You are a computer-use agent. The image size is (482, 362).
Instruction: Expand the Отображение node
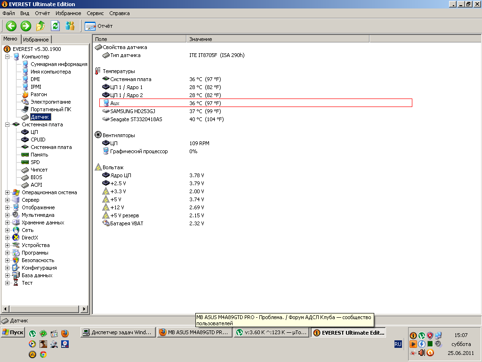[x=8, y=207]
